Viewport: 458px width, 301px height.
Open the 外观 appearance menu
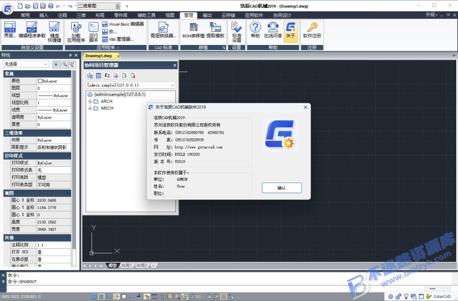431,14
